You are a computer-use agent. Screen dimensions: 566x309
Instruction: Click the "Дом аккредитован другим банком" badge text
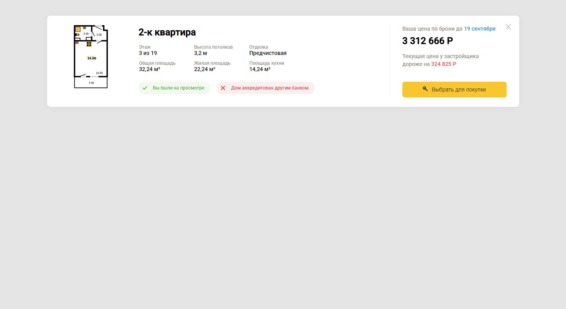(x=270, y=88)
